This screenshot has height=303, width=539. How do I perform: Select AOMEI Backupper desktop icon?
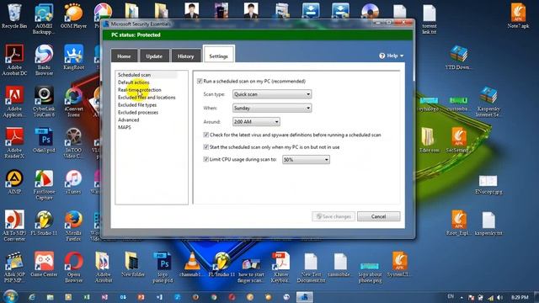(44, 19)
